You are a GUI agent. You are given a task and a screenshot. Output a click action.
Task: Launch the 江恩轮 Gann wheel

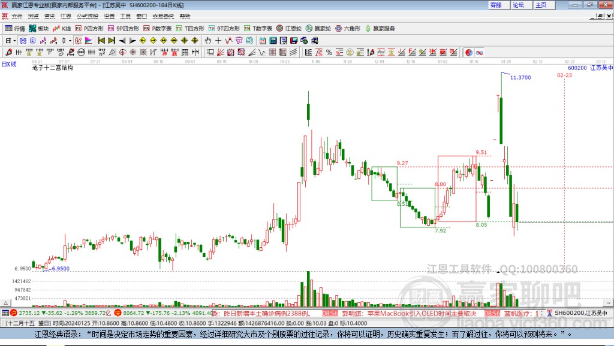[x=289, y=29]
